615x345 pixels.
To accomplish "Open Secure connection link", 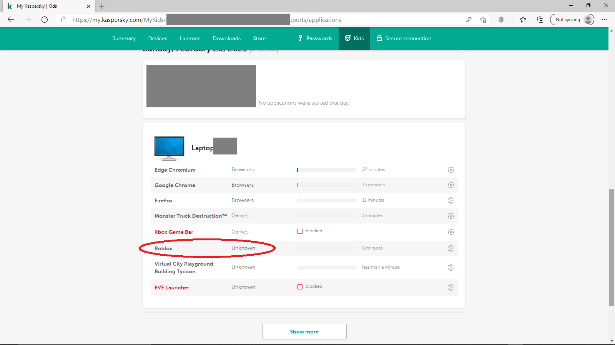I will [404, 38].
